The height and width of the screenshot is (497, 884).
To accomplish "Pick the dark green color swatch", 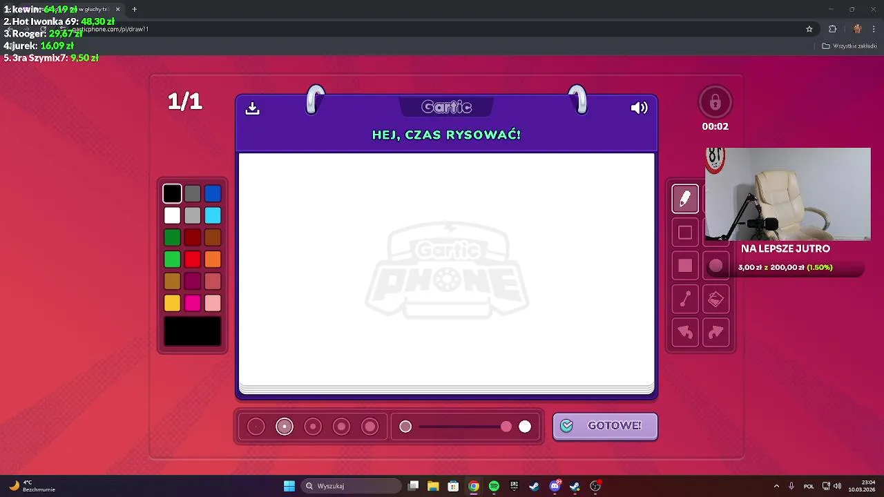I will 172,238.
